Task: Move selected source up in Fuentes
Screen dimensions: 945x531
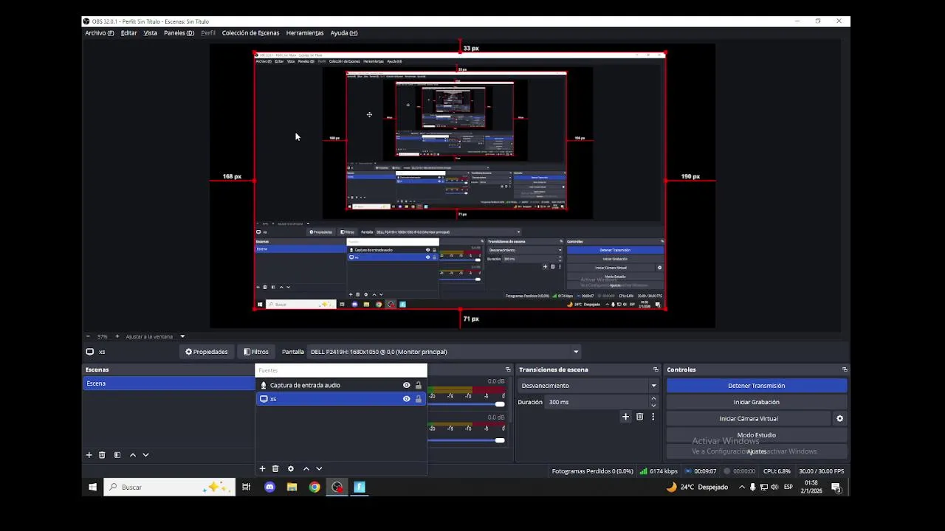Action: coord(306,468)
